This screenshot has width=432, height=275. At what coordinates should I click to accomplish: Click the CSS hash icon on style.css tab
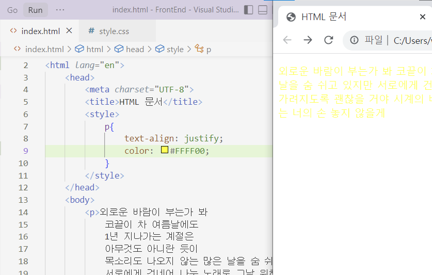tap(91, 30)
